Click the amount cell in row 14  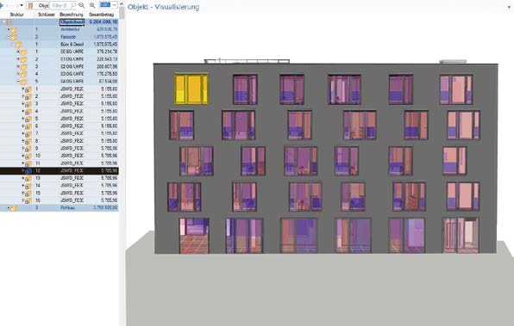point(110,186)
